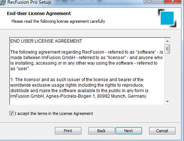The height and width of the screenshot is (141, 184).
Task: Click the blue RecFusion logo square
Action: (x=167, y=18)
